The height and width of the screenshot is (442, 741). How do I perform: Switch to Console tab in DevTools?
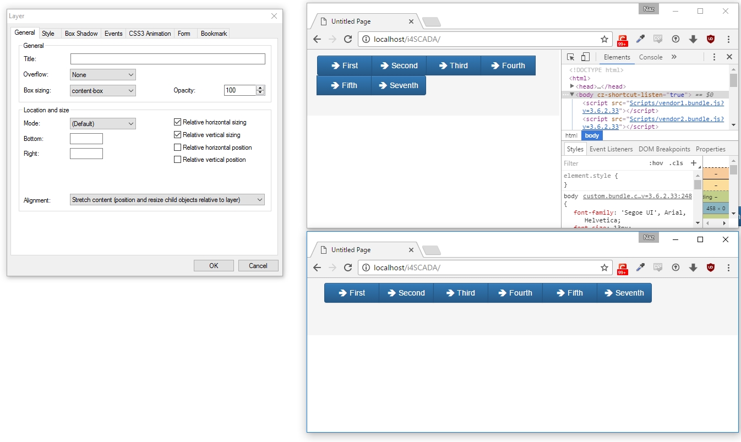pos(651,57)
